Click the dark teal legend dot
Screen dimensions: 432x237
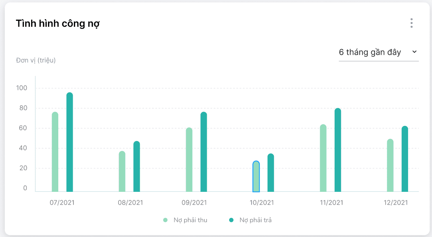(231, 220)
